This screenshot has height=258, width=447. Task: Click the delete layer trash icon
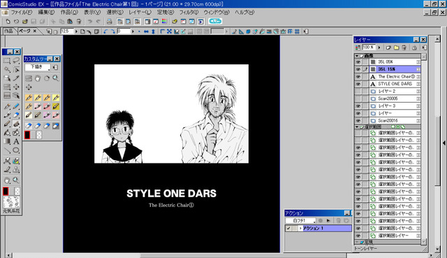404,48
